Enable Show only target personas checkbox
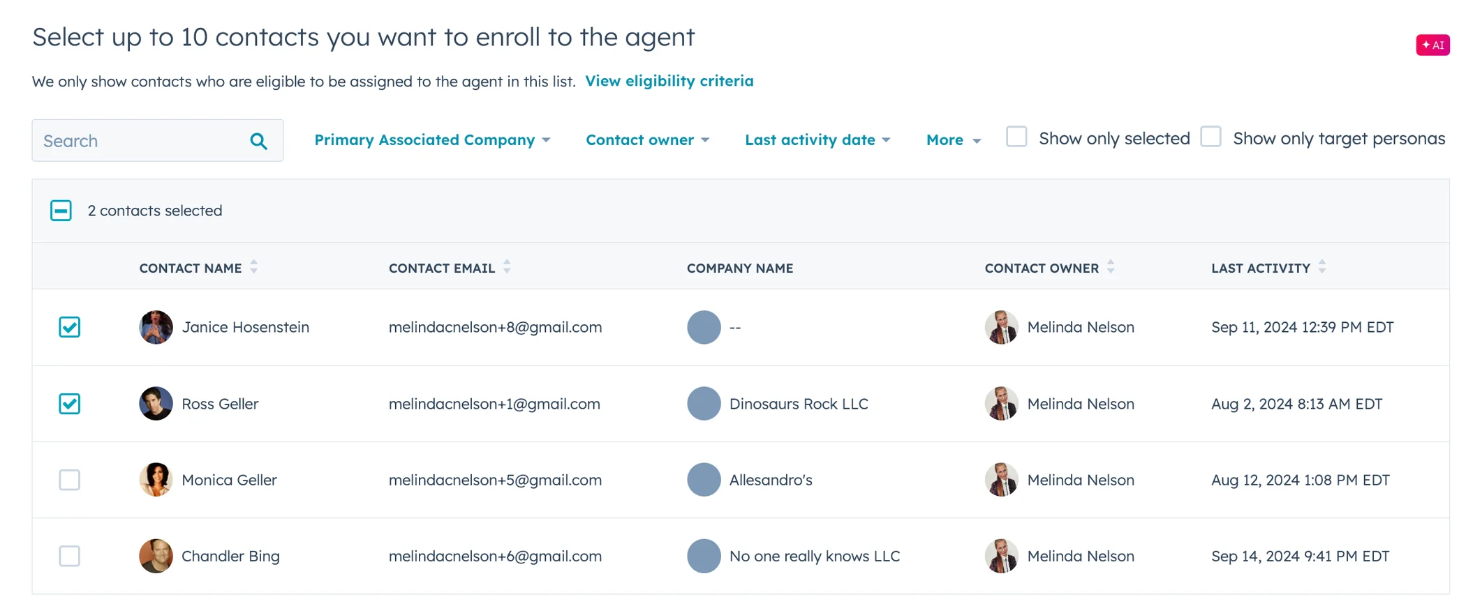The width and height of the screenshot is (1466, 613). [x=1211, y=137]
